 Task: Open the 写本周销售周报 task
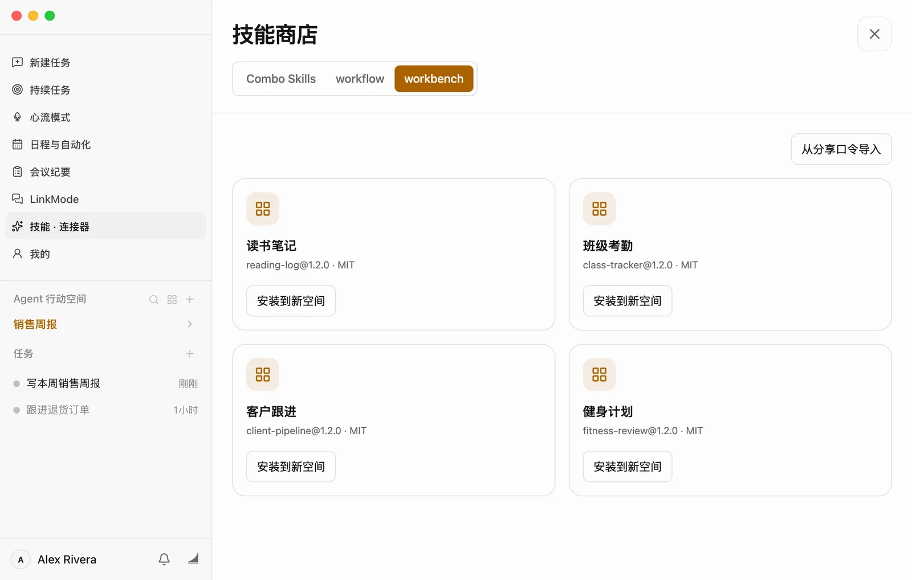pyautogui.click(x=105, y=383)
